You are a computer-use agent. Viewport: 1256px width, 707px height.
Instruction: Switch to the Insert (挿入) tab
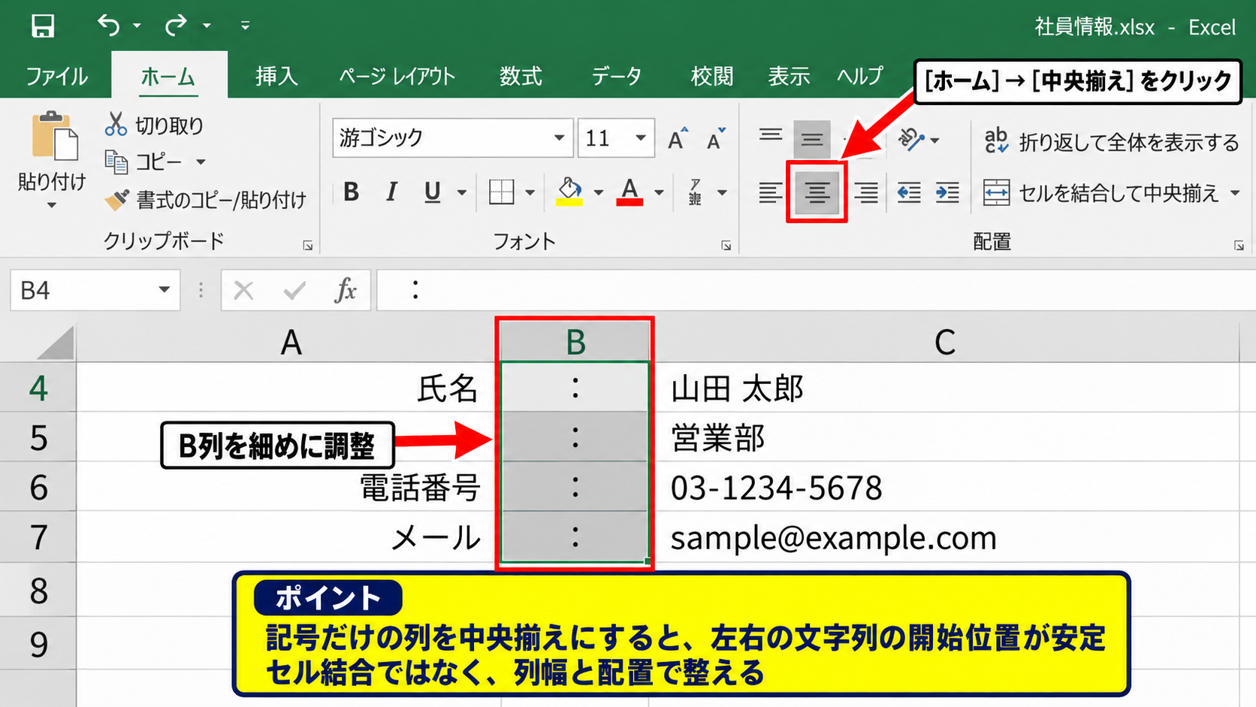pos(276,76)
